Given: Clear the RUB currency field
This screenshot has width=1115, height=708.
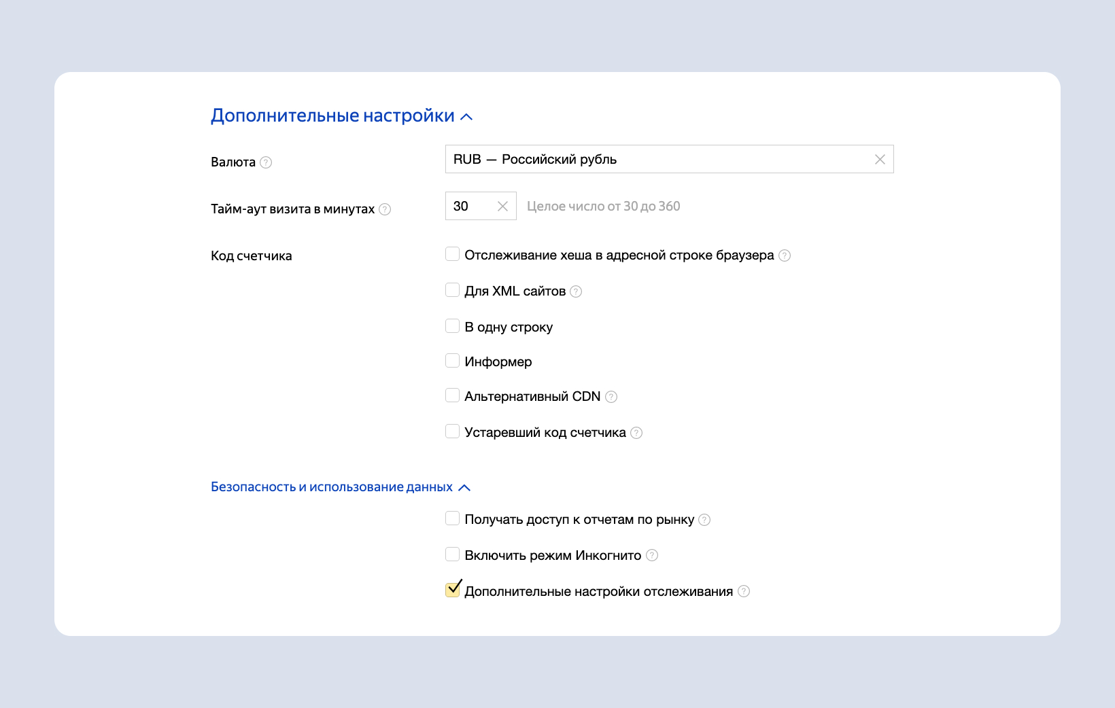Looking at the screenshot, I should (880, 160).
